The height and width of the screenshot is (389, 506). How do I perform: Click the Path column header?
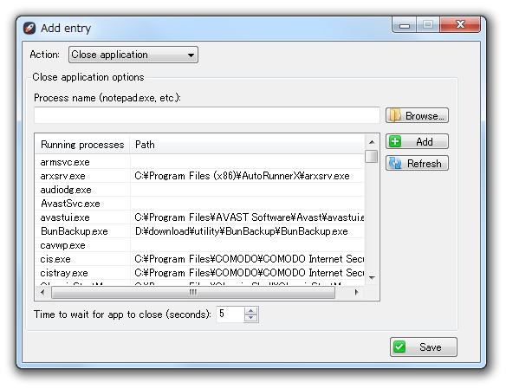tap(247, 145)
